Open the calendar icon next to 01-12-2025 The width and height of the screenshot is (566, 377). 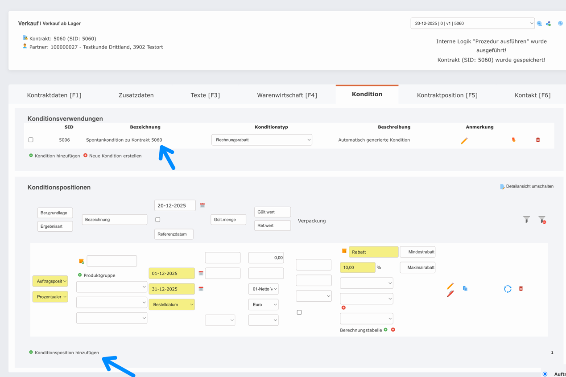tap(201, 273)
